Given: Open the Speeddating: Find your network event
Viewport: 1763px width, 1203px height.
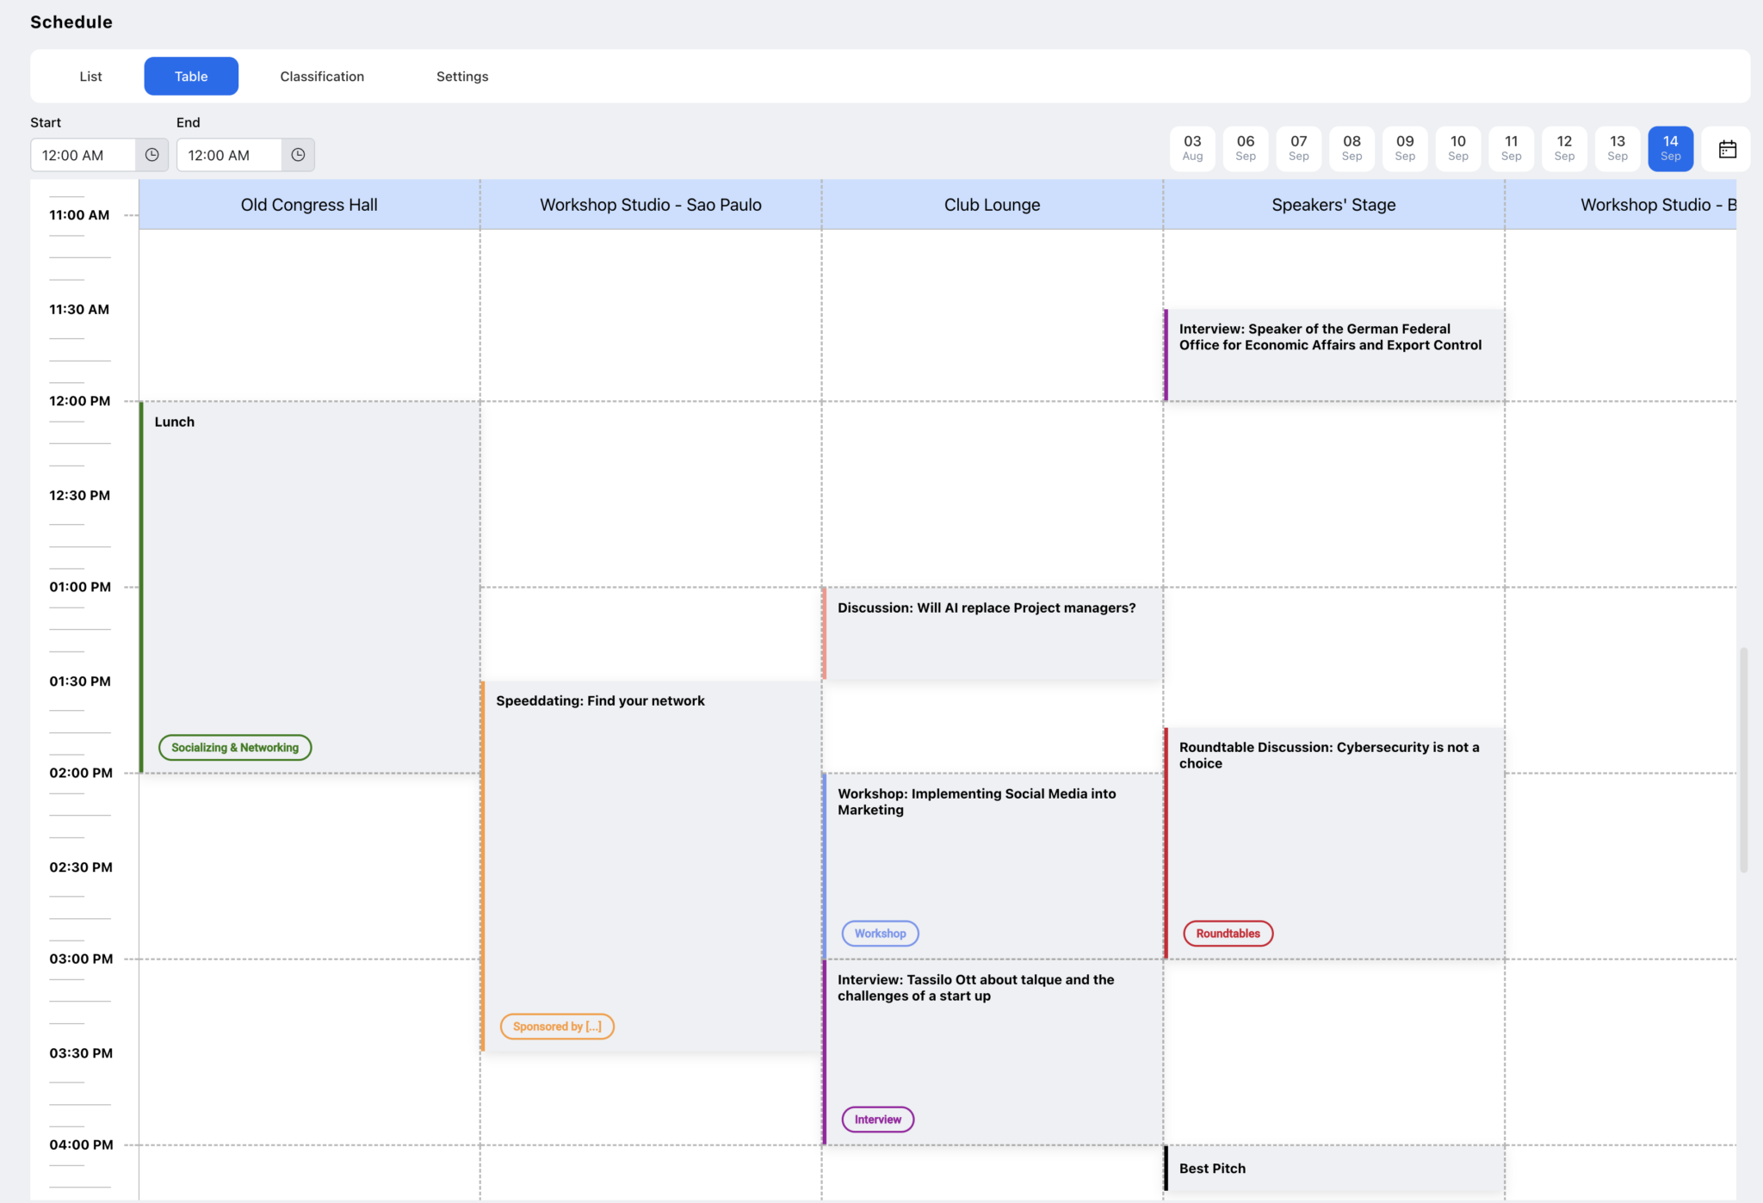Looking at the screenshot, I should (650, 861).
